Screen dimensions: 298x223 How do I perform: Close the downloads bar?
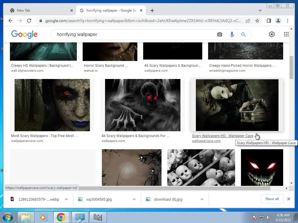(x=288, y=199)
